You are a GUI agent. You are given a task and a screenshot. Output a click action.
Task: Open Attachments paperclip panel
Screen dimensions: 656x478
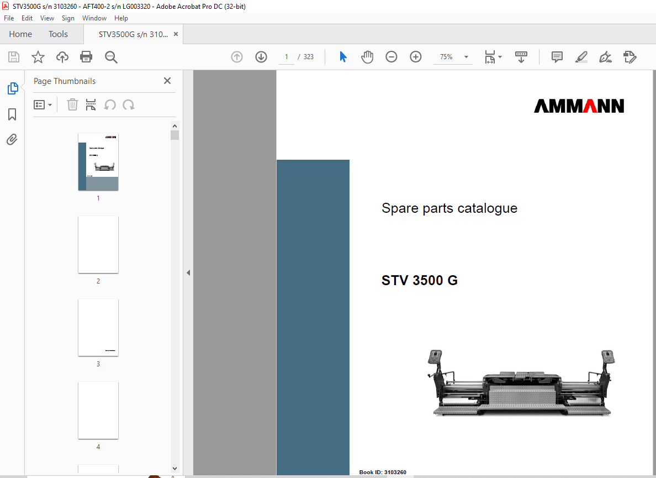click(12, 139)
